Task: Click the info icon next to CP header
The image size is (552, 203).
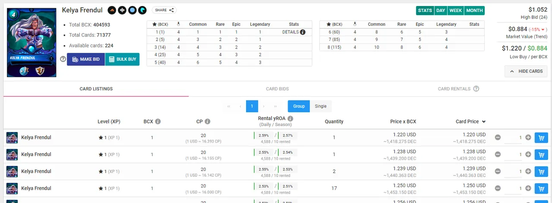Action: [207, 122]
